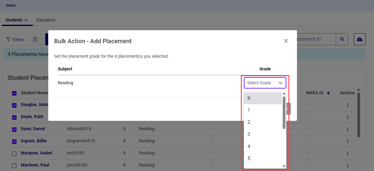Open actions menu for Doyle, Patti row
374x171 pixels.
tap(348, 117)
